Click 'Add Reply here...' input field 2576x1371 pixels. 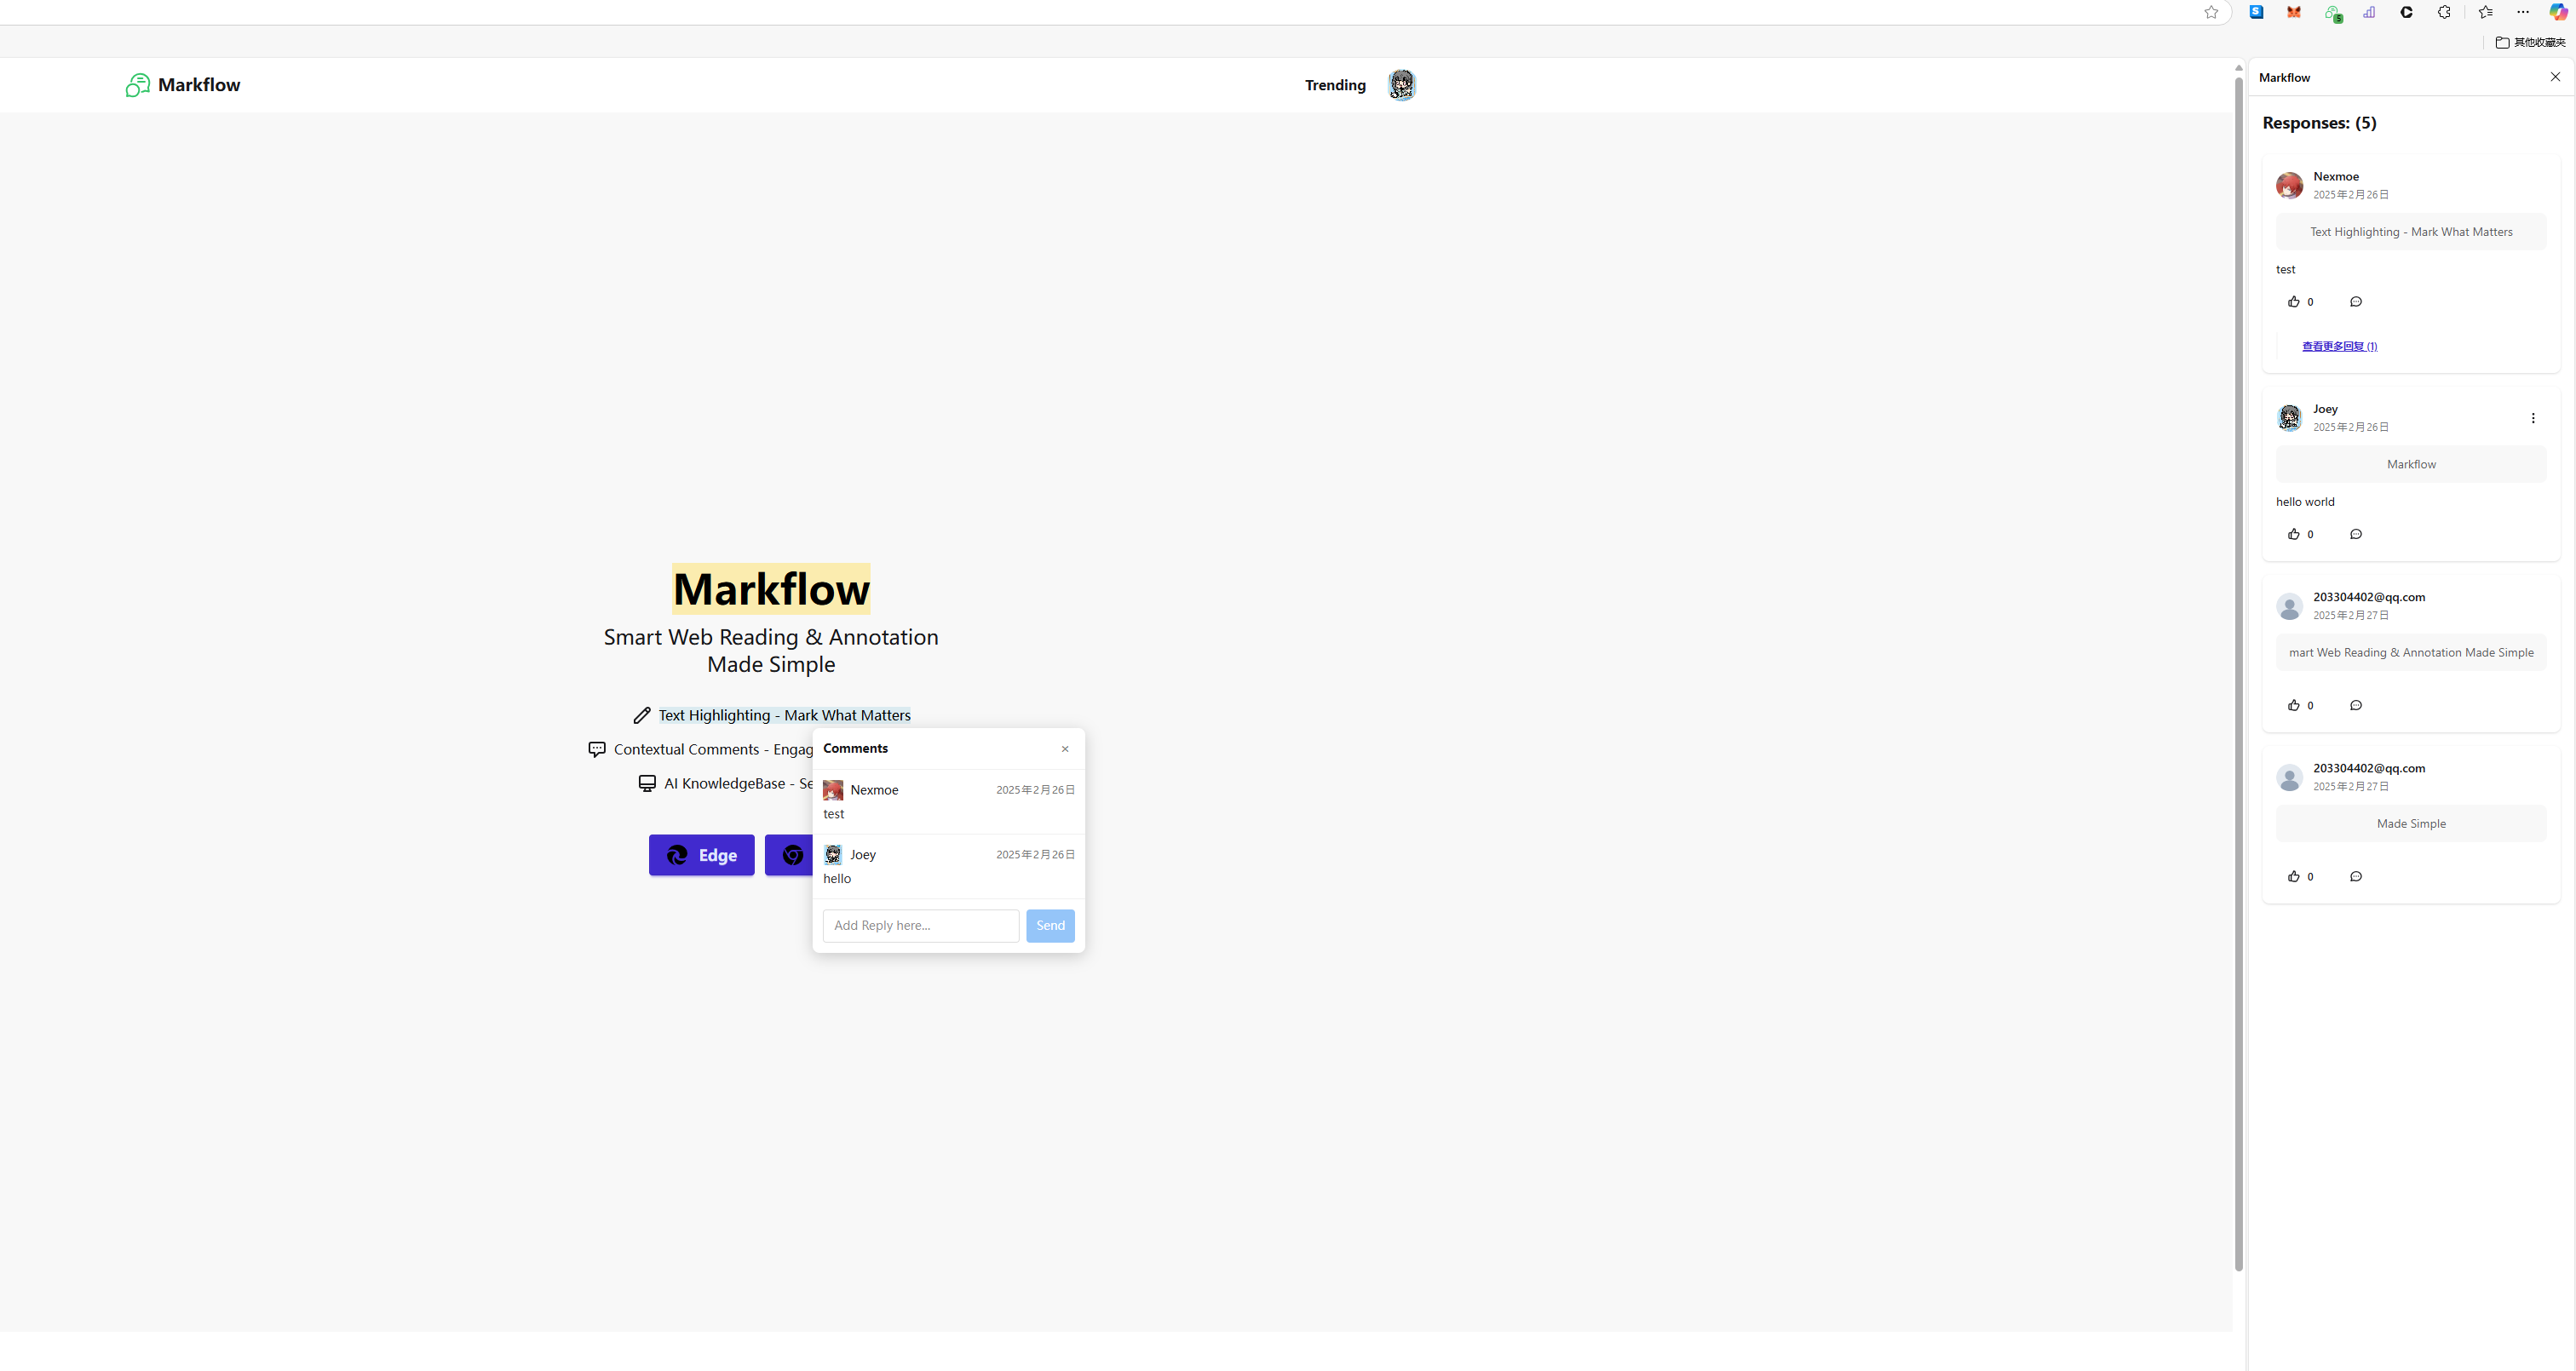pyautogui.click(x=920, y=925)
